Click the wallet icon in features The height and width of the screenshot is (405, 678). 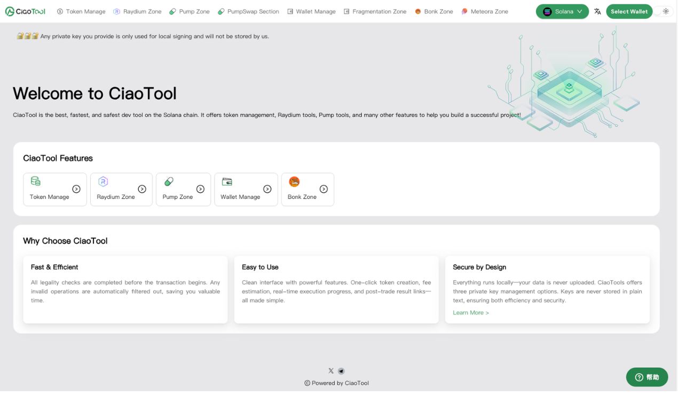(227, 182)
